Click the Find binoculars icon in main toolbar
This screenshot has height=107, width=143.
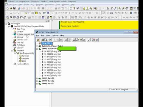click(56, 9)
